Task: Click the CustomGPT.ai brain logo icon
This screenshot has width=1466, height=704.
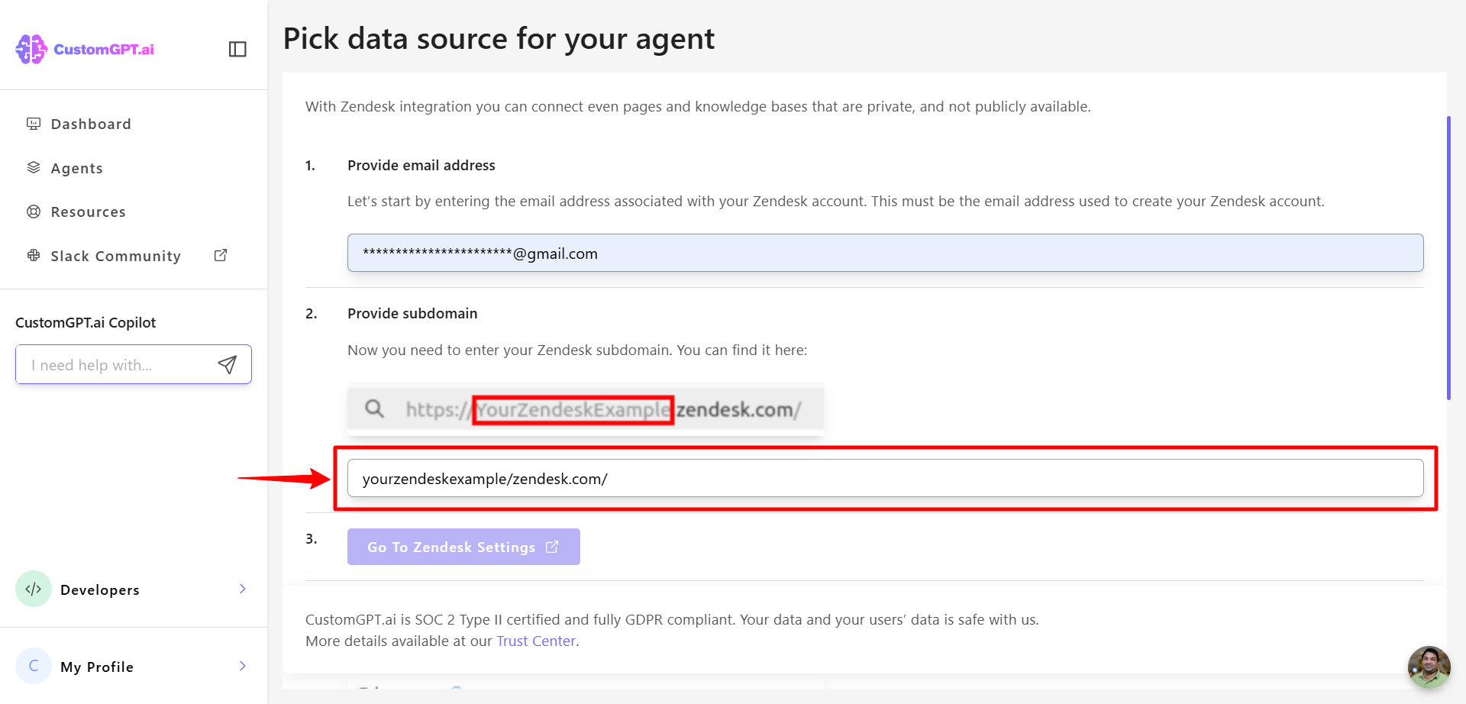Action: click(31, 49)
